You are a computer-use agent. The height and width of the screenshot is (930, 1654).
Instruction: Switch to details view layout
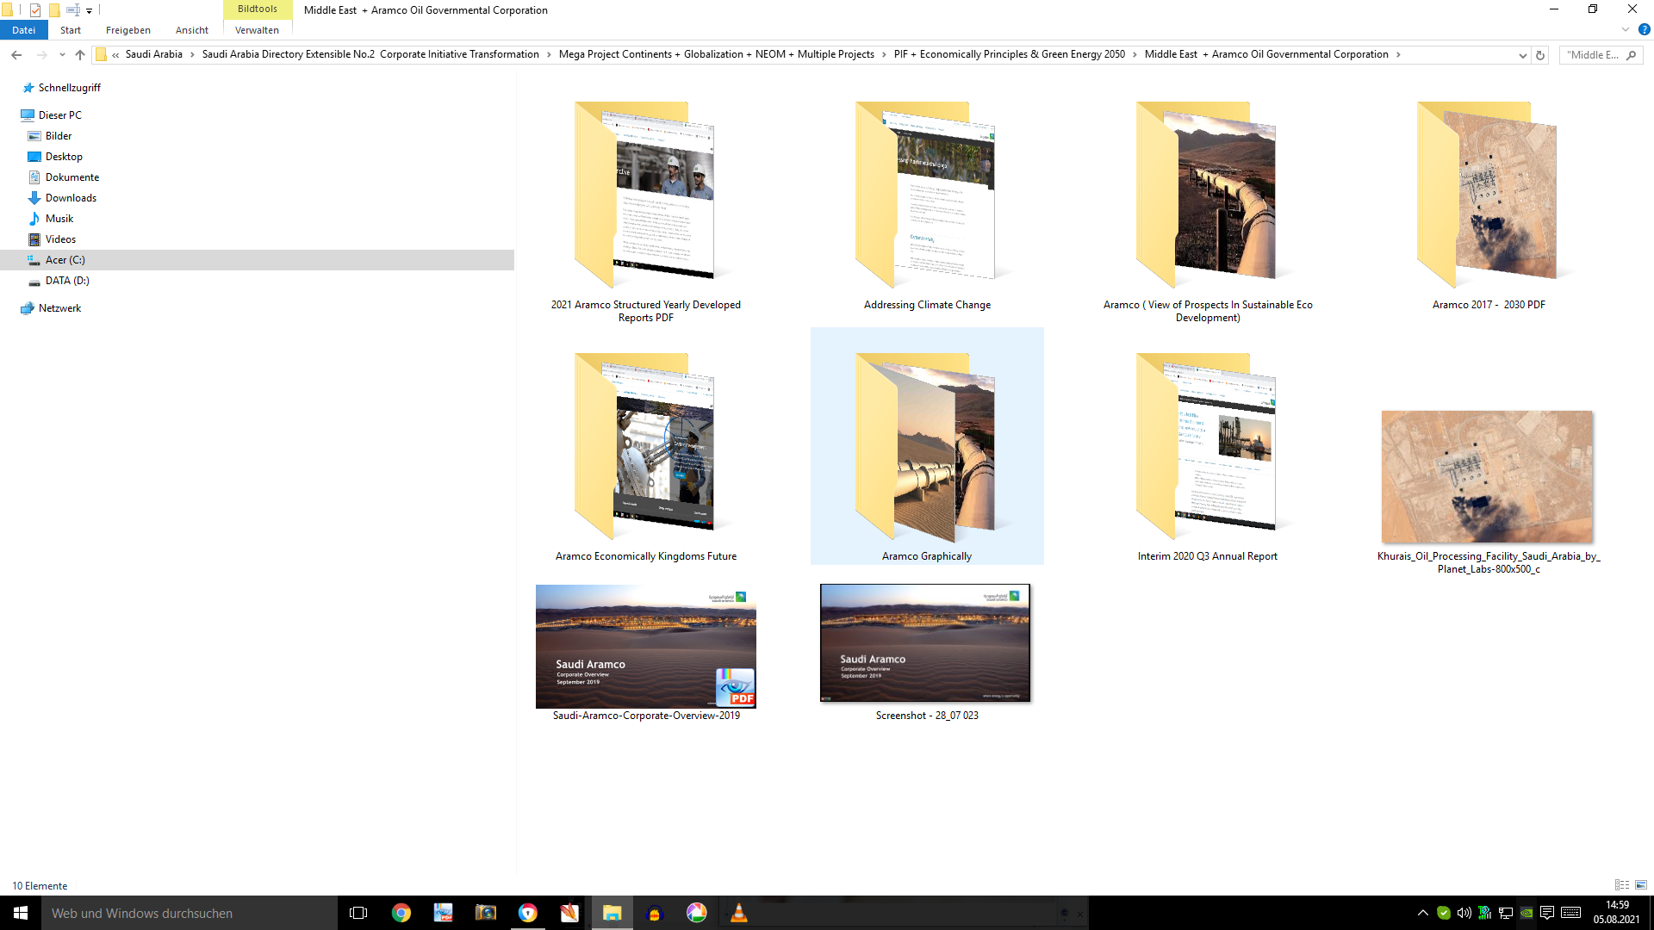(1622, 885)
